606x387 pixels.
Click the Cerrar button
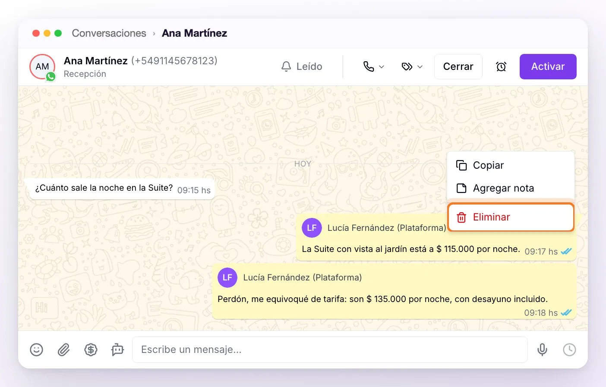[458, 66]
